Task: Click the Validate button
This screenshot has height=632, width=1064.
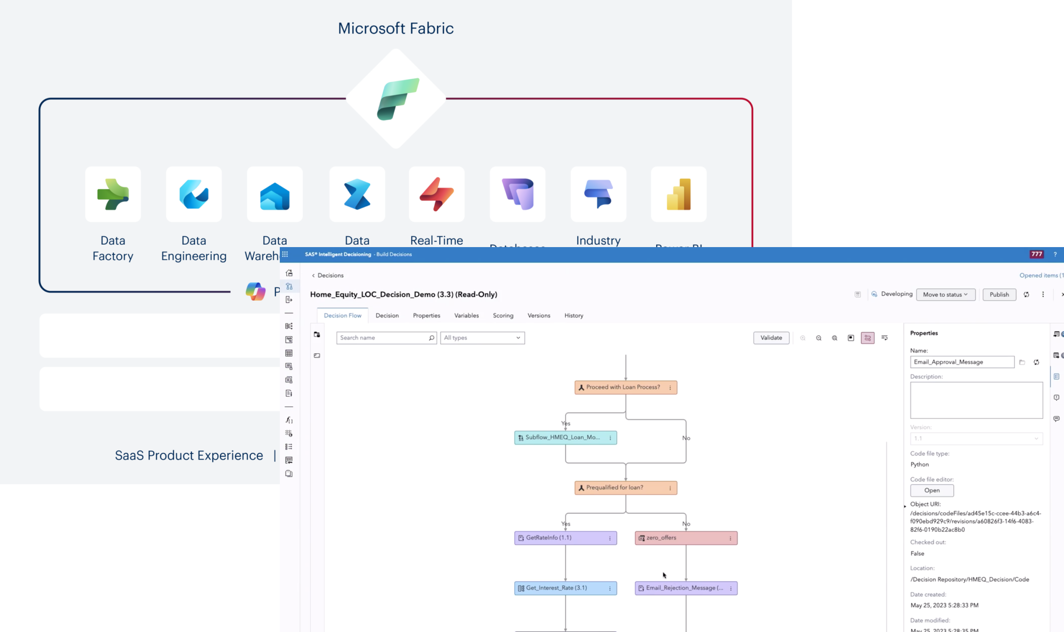Action: [771, 338]
